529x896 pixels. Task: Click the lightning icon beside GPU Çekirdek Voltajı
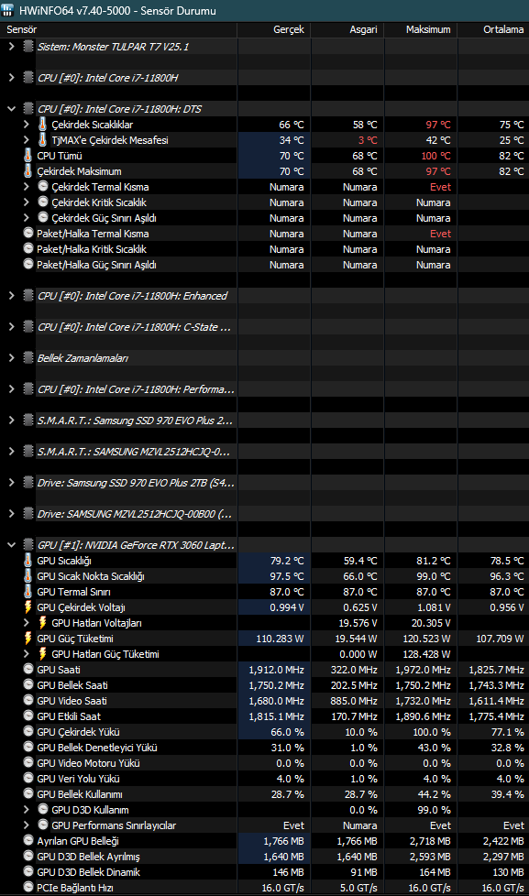(28, 607)
